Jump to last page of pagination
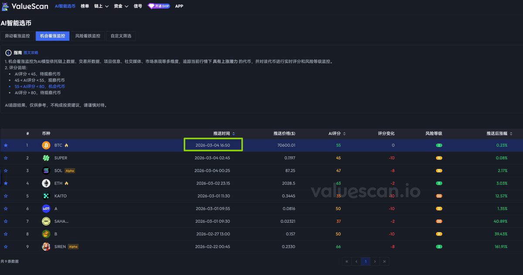The width and height of the screenshot is (523, 275). 384,261
